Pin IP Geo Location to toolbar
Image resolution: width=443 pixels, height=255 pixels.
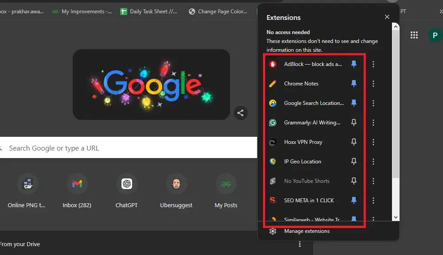click(x=354, y=161)
